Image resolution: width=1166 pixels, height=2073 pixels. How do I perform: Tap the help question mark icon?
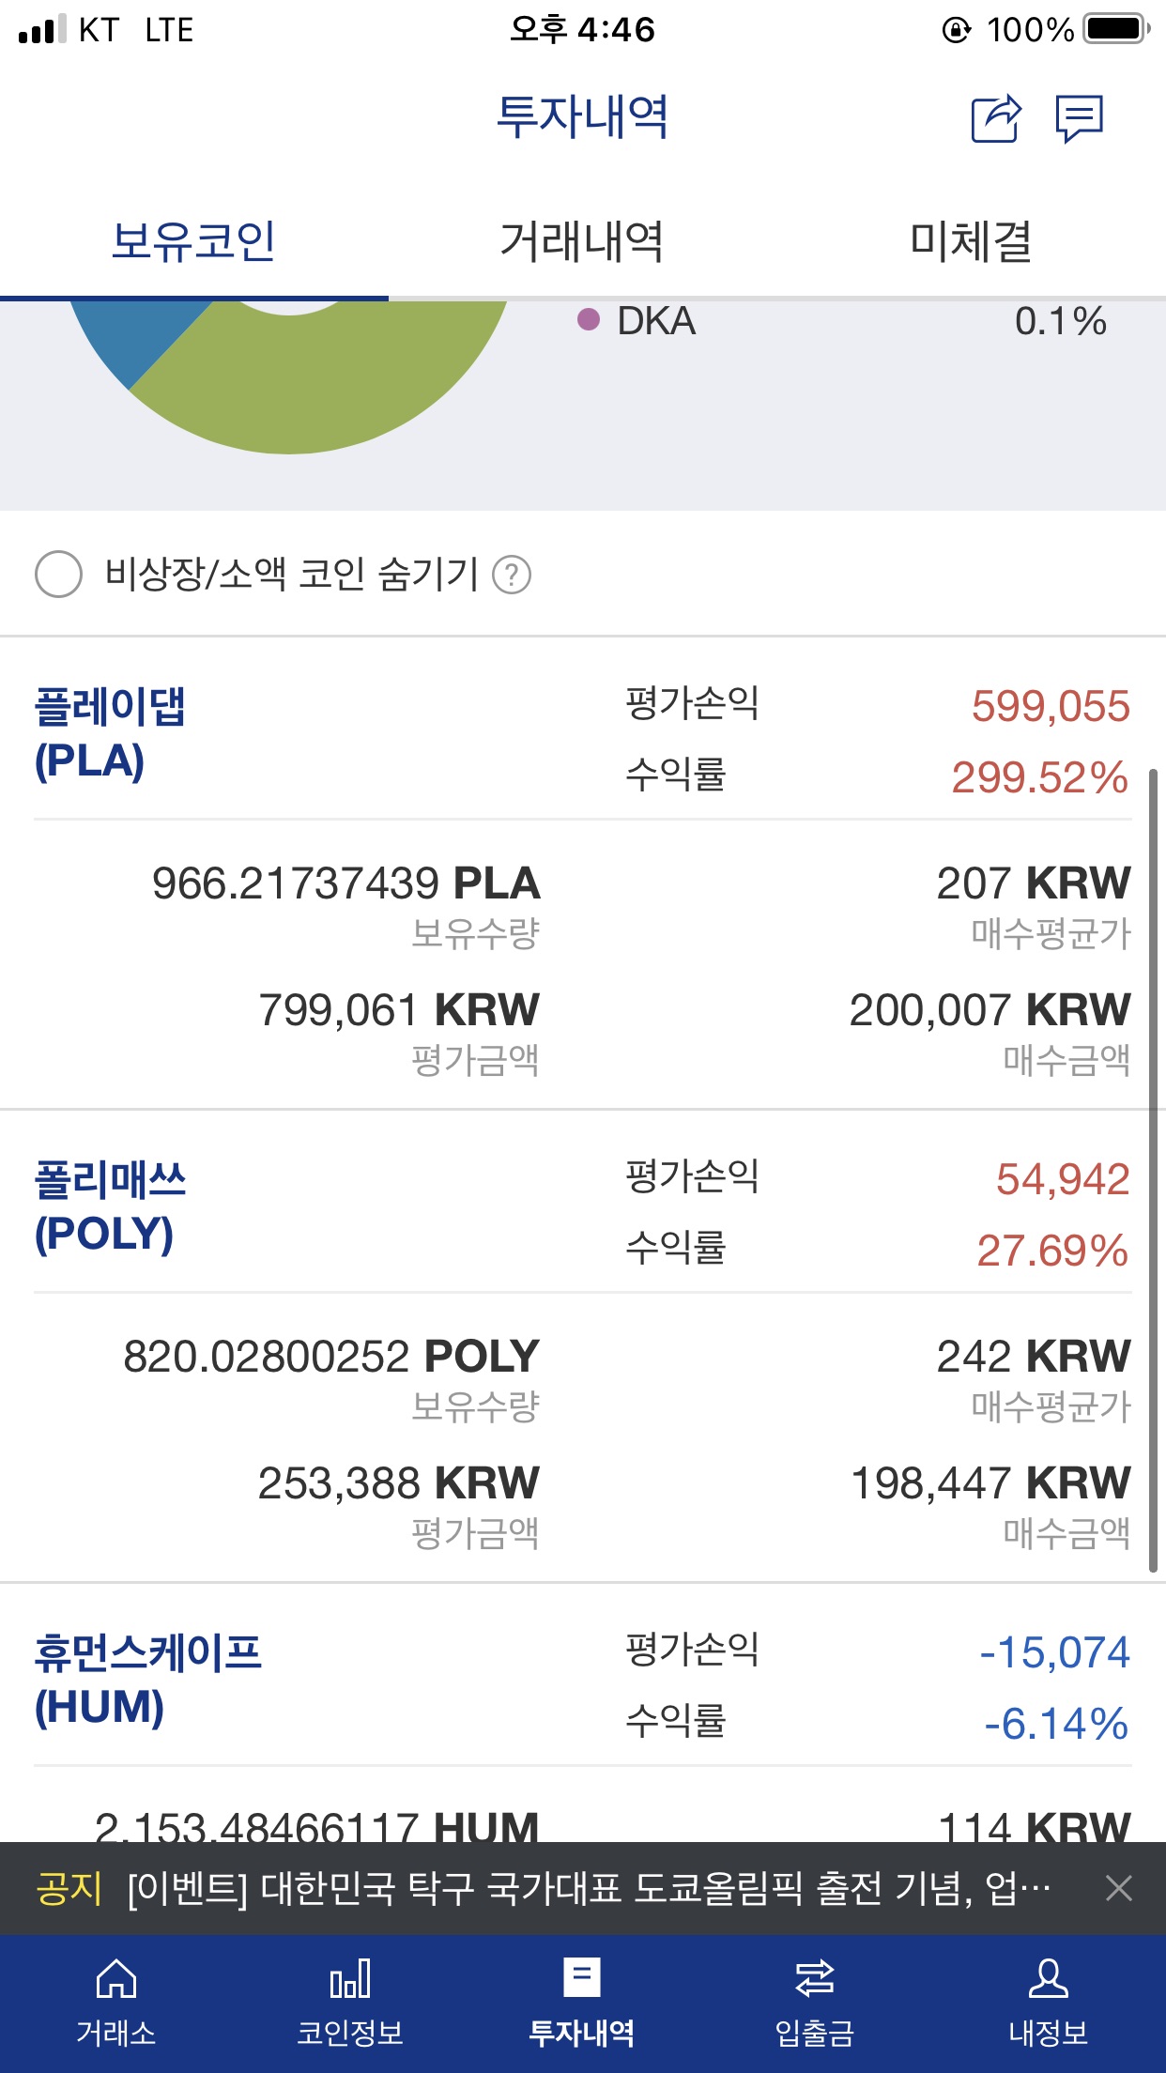tap(513, 575)
